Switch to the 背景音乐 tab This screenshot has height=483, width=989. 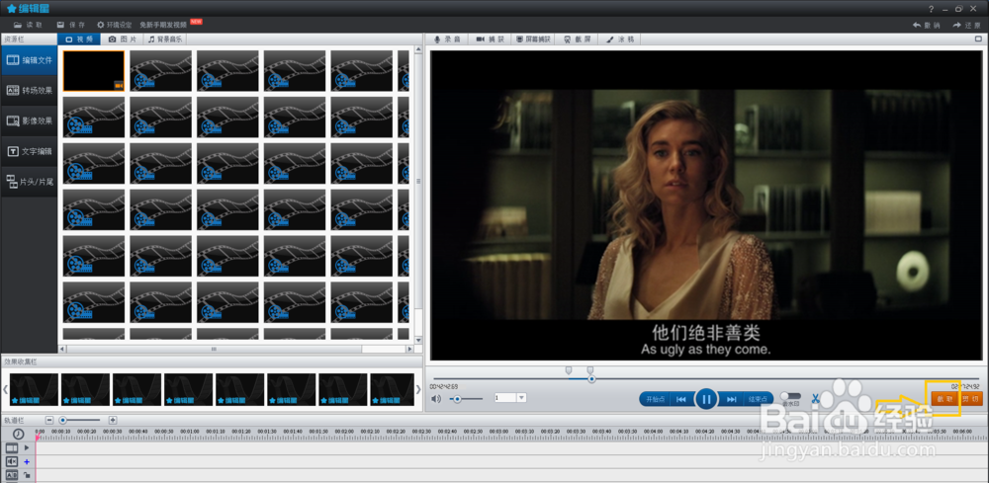[x=165, y=40]
